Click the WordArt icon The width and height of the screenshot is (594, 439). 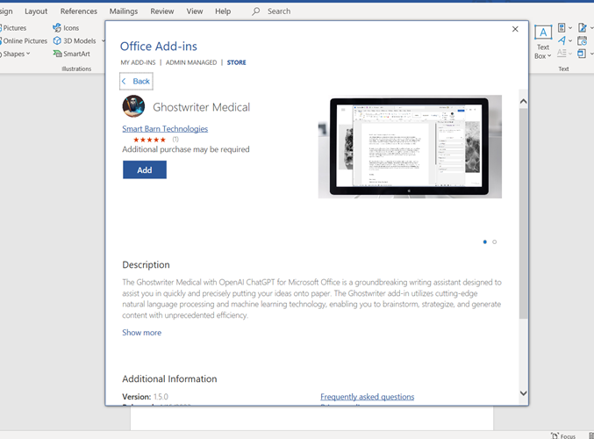pyautogui.click(x=562, y=40)
